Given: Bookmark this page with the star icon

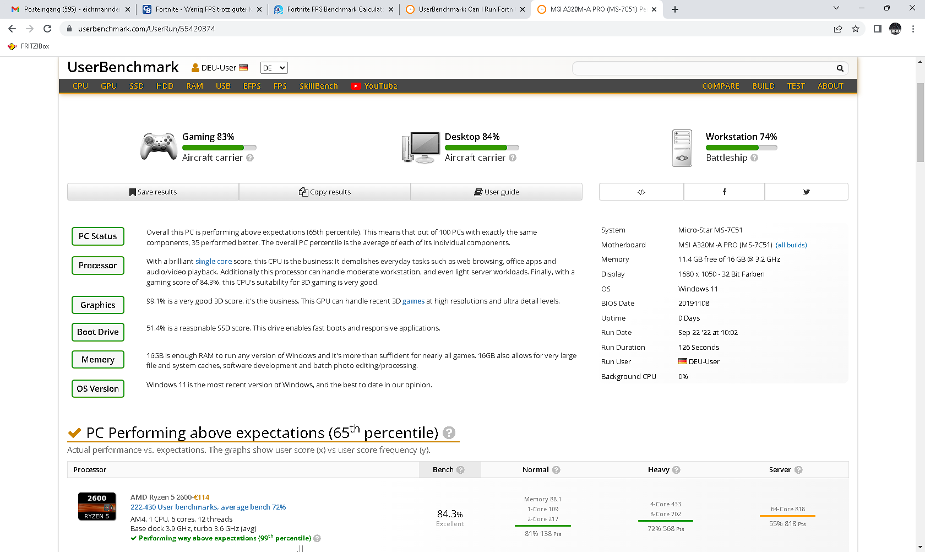Looking at the screenshot, I should coord(856,29).
